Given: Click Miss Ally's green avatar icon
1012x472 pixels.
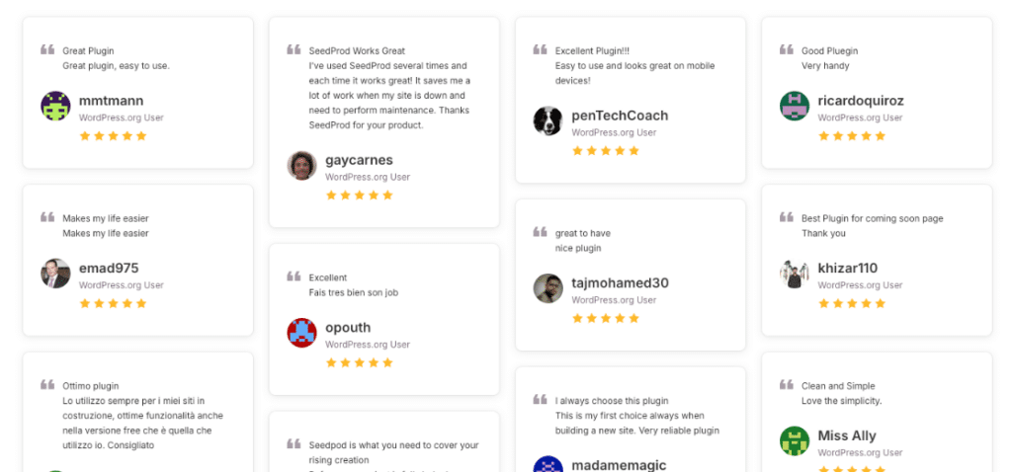Looking at the screenshot, I should click(x=794, y=441).
